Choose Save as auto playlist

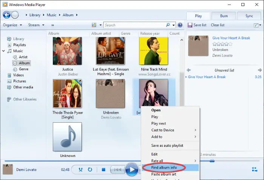tap(170, 145)
